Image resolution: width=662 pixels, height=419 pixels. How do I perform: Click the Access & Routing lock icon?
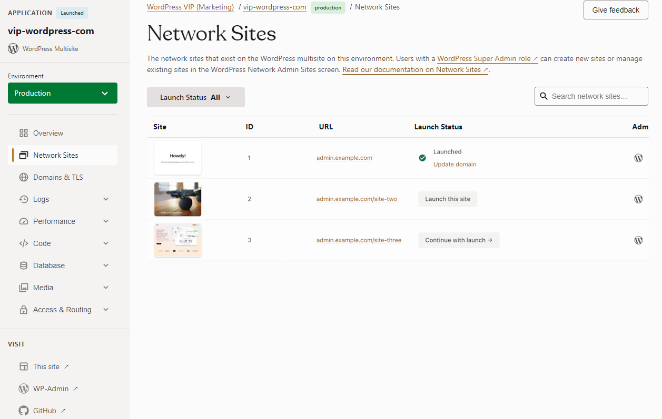tap(24, 310)
